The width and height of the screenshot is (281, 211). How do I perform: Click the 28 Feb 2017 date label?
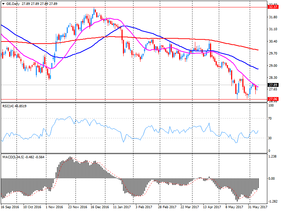167,207
